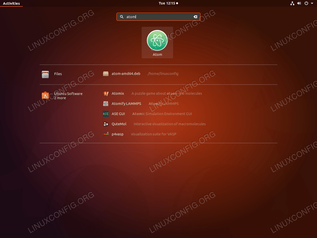Screen dimensions: 317x238
Task: Open the clock and calendar menu
Action: point(168,3)
